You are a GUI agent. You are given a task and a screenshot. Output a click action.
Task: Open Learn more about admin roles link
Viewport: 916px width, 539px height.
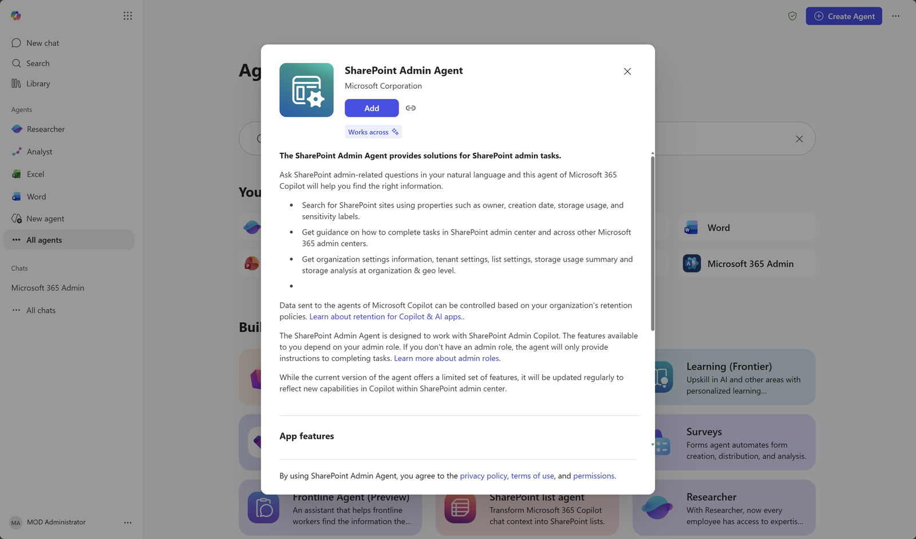[x=447, y=358]
